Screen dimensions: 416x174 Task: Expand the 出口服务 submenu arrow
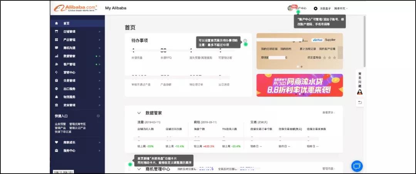(x=100, y=89)
